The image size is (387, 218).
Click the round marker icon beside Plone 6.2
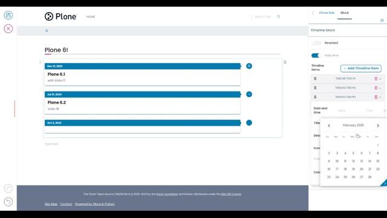pos(249,94)
